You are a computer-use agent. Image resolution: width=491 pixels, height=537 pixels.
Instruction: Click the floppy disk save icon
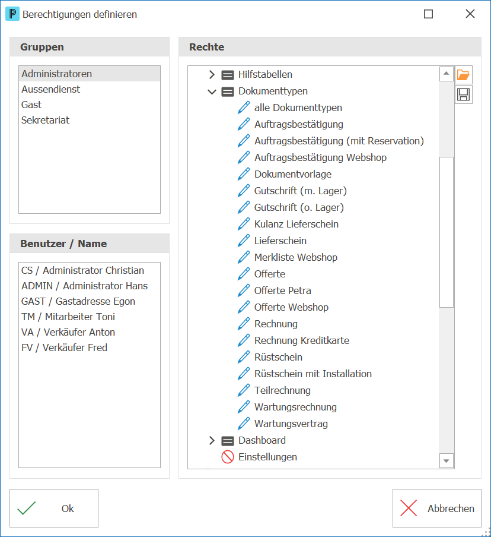463,94
